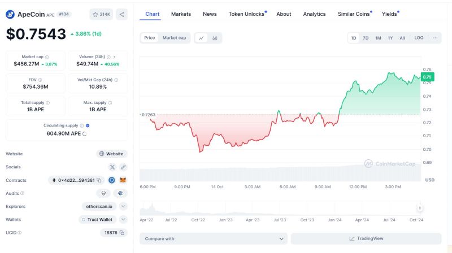Show FDV info icon
The image size is (452, 253).
point(40,80)
